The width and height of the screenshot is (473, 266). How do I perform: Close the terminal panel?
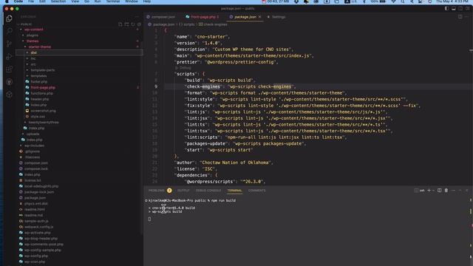coord(467,191)
